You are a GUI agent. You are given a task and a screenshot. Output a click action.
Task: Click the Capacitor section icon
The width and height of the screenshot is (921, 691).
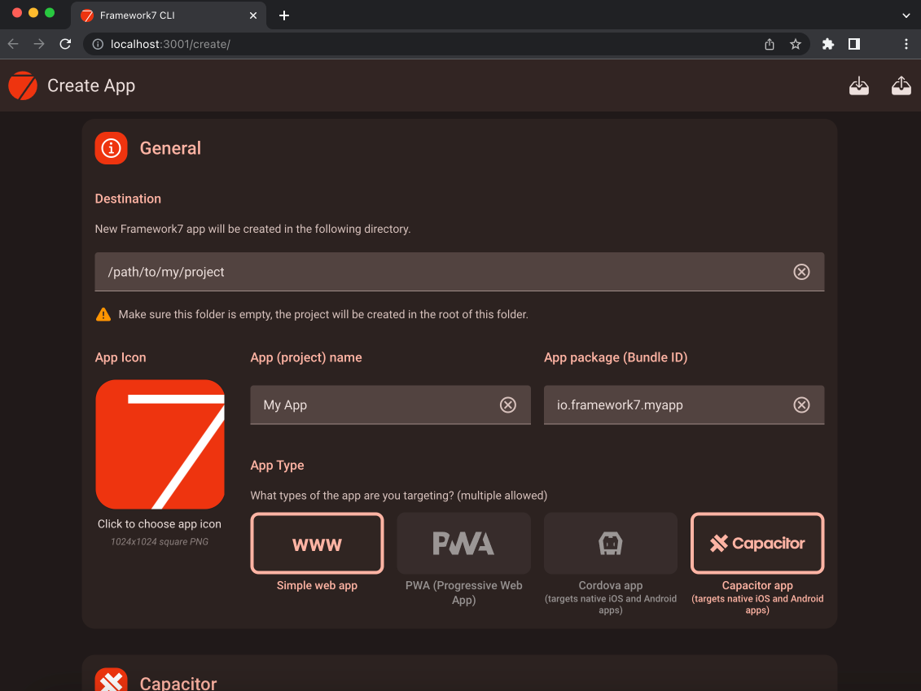[111, 680]
